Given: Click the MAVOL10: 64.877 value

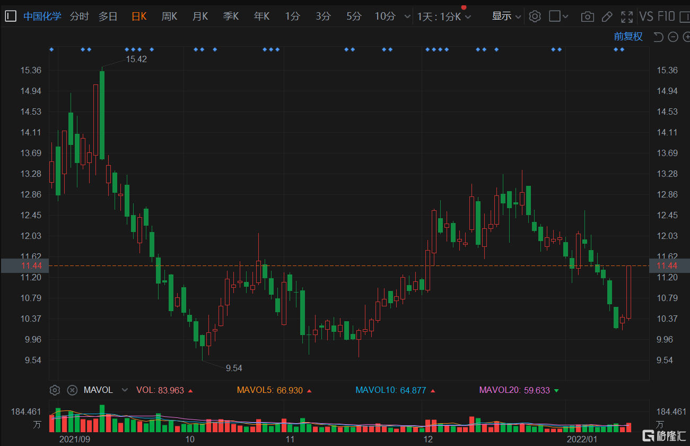Looking at the screenshot, I should pyautogui.click(x=391, y=390).
